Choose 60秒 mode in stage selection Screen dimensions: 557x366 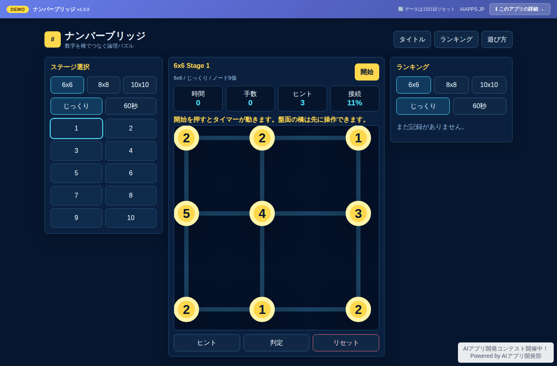click(x=131, y=106)
